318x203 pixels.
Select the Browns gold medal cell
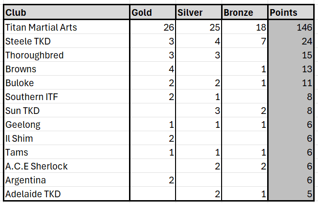[x=153, y=69]
